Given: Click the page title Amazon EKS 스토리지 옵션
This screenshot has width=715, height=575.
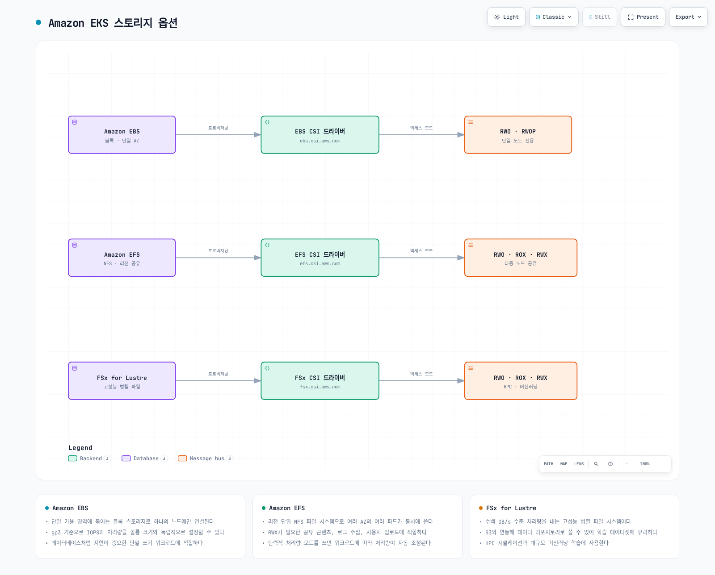Looking at the screenshot, I should point(113,23).
